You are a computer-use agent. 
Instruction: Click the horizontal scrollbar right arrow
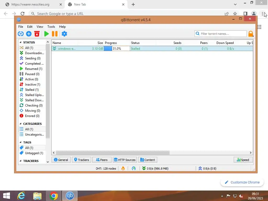pyautogui.click(x=250, y=153)
